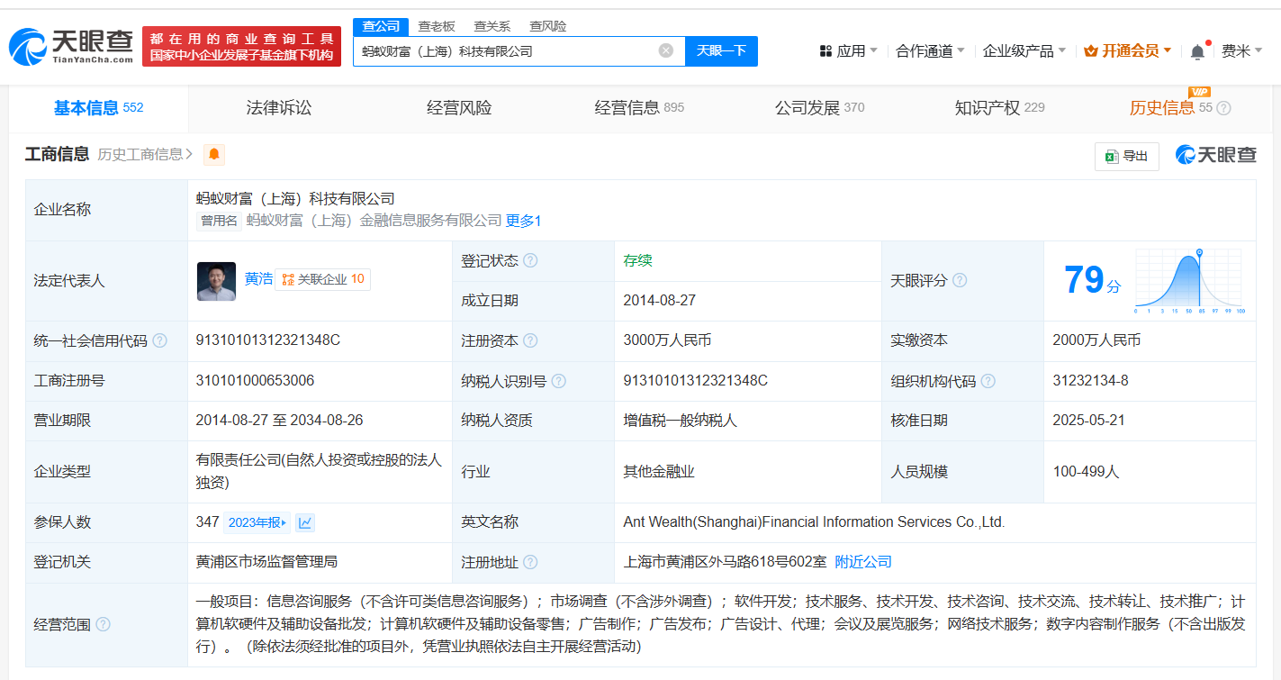Expand the 企业级产品 menu
The height and width of the screenshot is (680, 1281).
click(1024, 51)
